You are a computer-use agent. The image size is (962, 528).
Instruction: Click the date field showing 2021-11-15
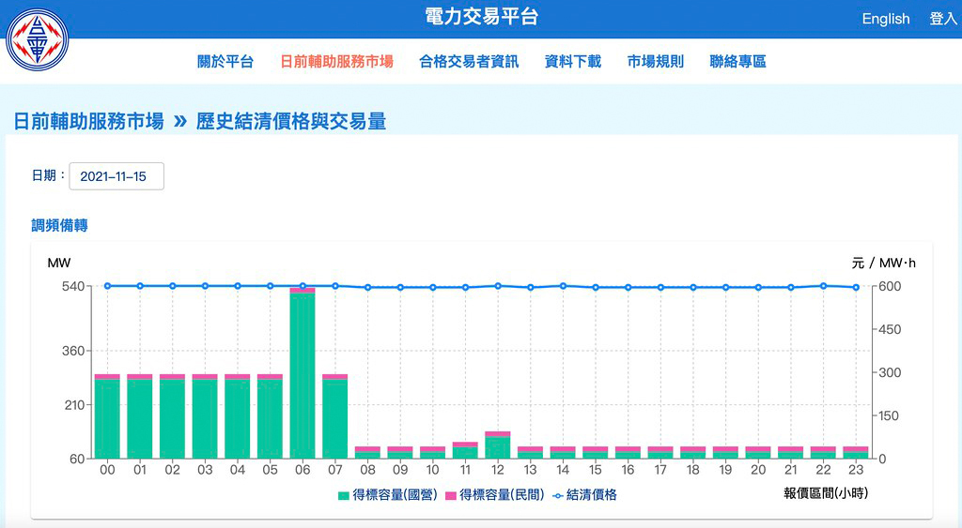pos(116,176)
